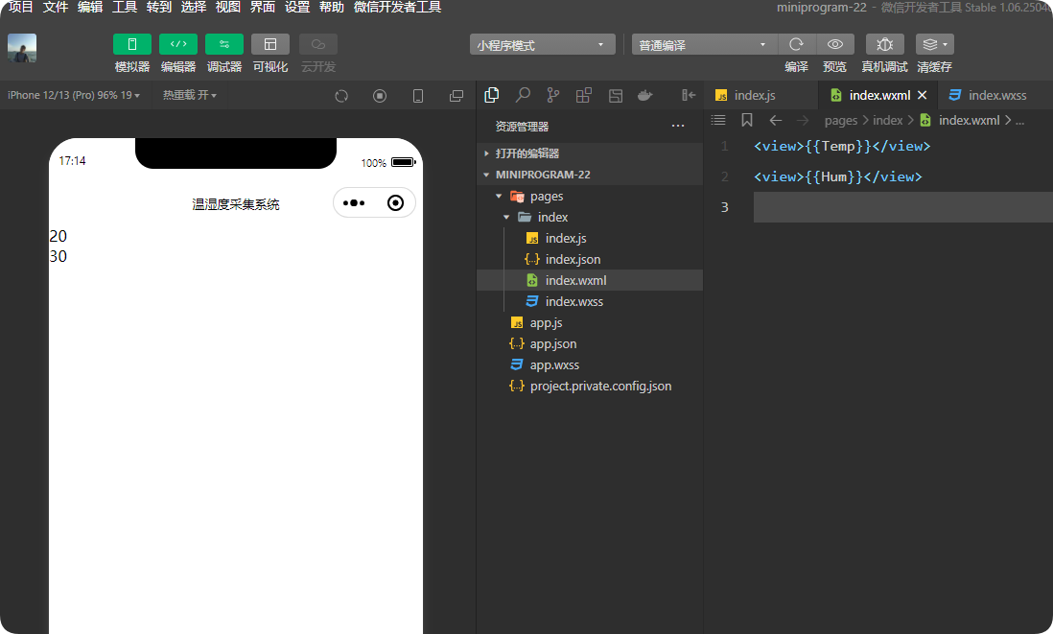Switch to the index.wxss tab
Viewport: 1053px width, 634px height.
point(995,95)
